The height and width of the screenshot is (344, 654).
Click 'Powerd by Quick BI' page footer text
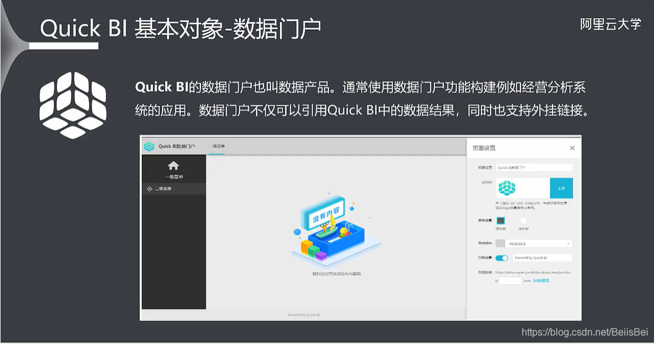tap(304, 315)
